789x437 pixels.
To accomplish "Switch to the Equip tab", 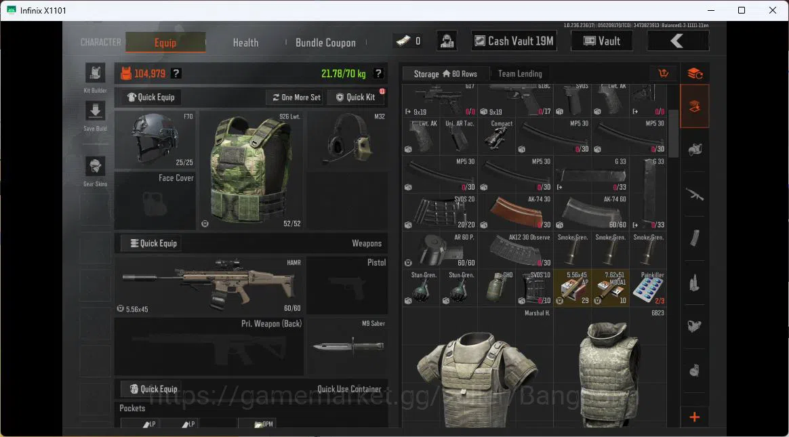I will (165, 42).
